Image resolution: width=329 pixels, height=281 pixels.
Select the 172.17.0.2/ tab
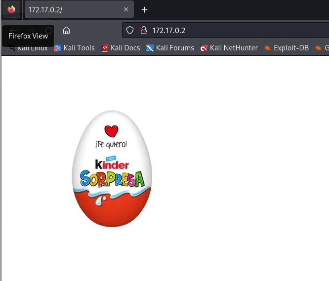point(79,9)
